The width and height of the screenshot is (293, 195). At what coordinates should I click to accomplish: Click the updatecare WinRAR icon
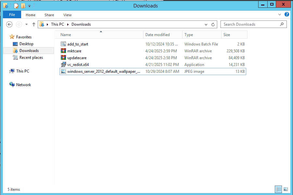(63, 58)
